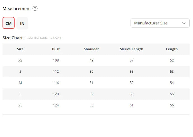Select the M size row

coord(96,83)
